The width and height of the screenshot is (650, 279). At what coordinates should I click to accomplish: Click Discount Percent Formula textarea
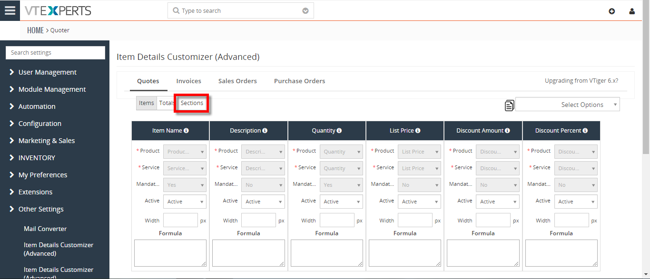(561, 253)
